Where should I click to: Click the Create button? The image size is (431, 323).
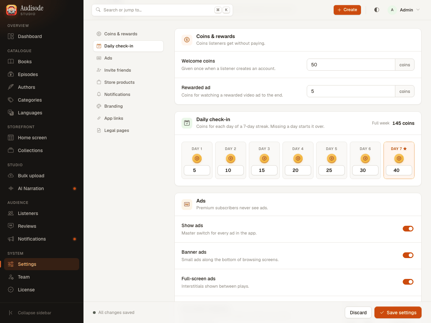coord(347,10)
